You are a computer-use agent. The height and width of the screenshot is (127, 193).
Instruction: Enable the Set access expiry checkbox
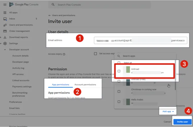click(x=95, y=54)
